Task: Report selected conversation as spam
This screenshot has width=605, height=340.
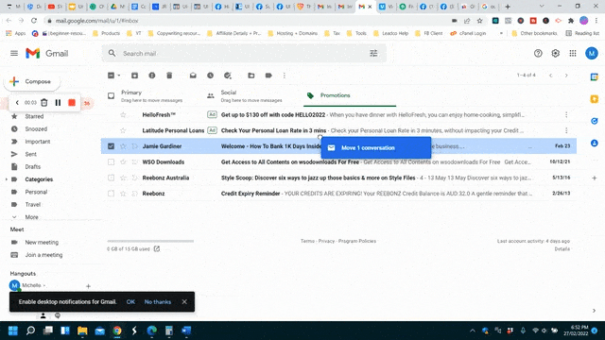Action: [x=151, y=76]
